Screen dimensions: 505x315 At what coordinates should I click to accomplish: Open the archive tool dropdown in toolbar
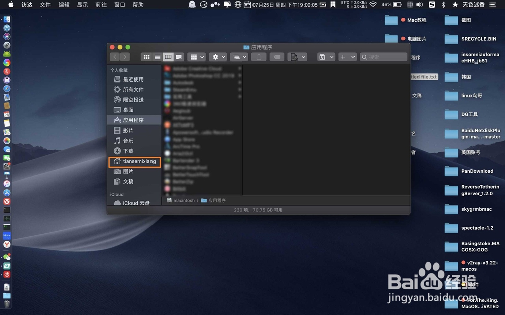(326, 57)
